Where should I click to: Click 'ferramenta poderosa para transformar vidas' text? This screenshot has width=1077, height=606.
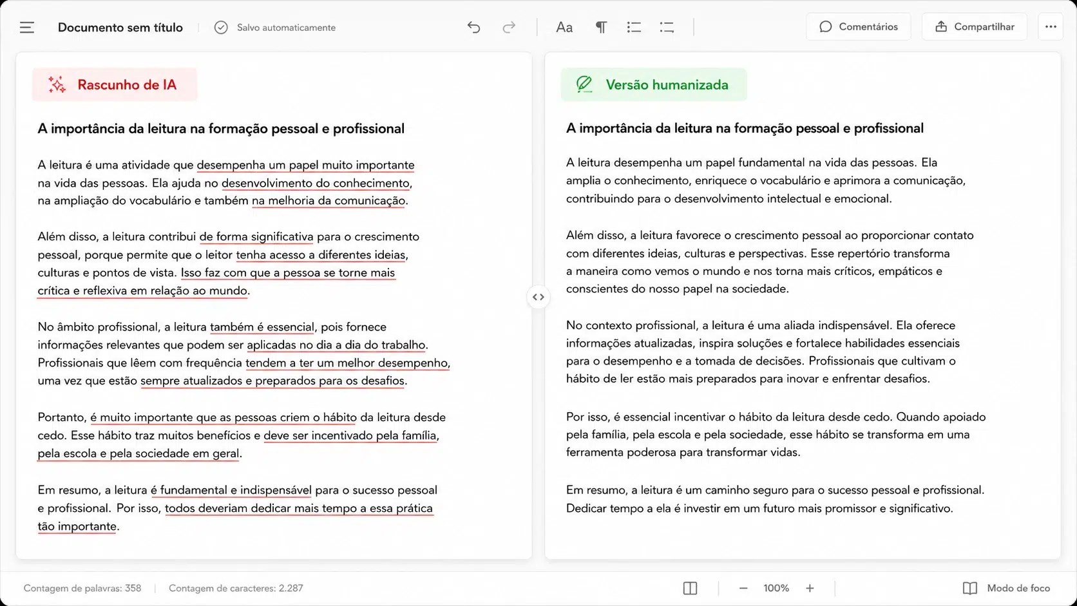point(683,452)
